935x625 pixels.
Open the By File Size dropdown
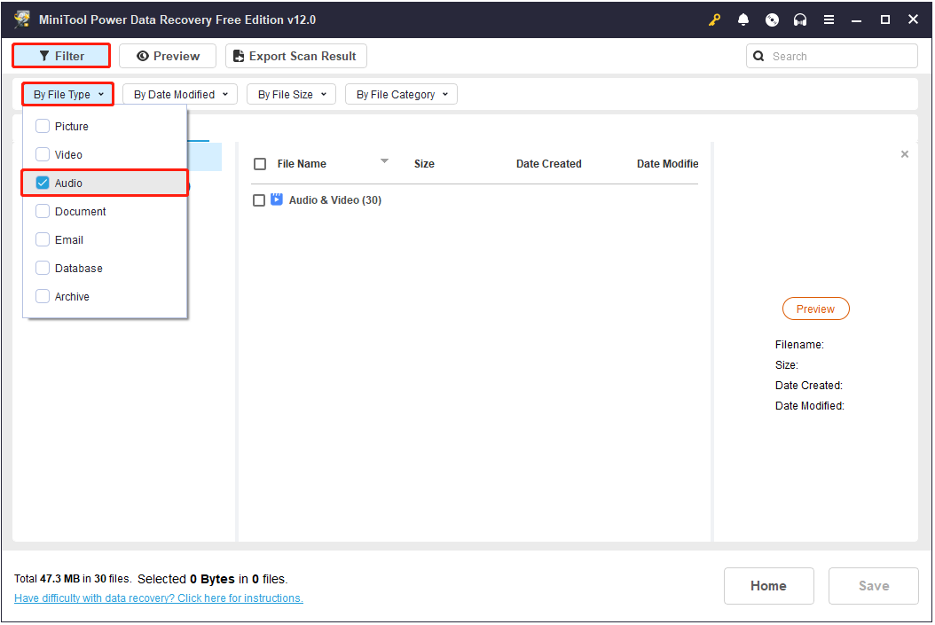click(292, 94)
